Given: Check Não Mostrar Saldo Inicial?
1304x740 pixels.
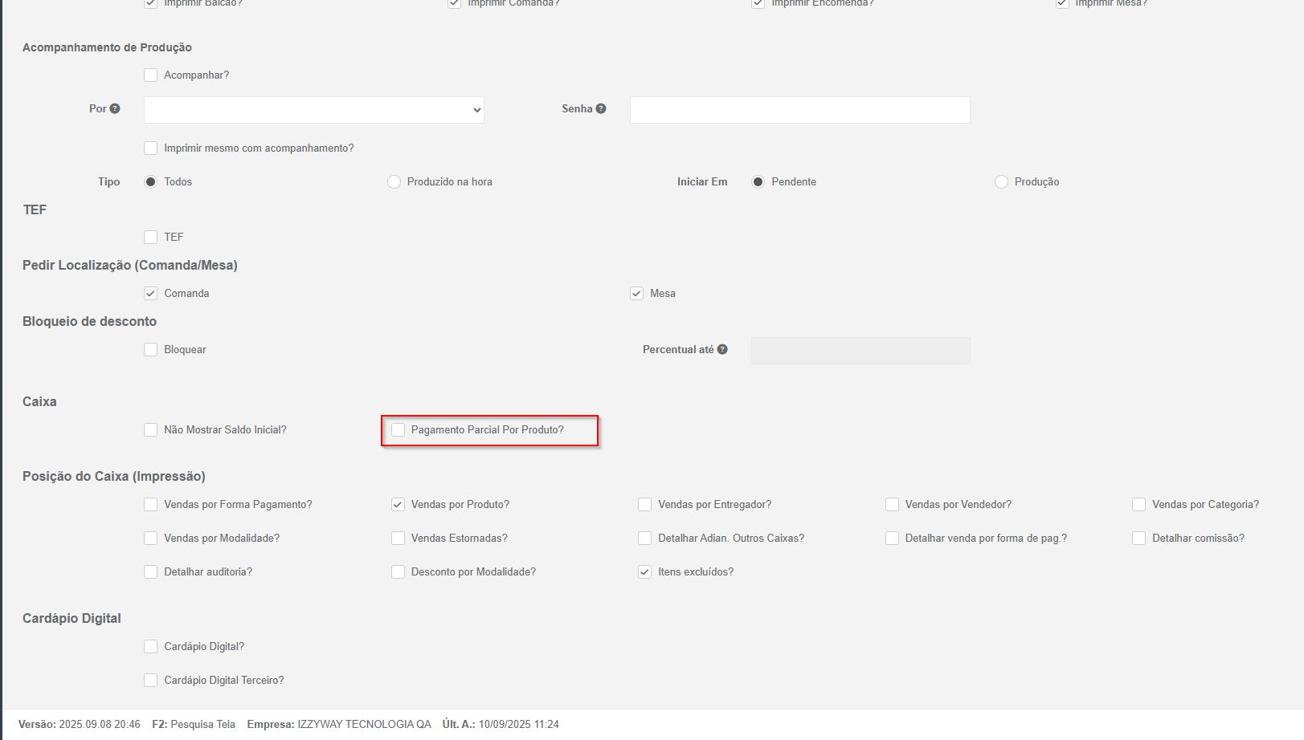Looking at the screenshot, I should 151,430.
